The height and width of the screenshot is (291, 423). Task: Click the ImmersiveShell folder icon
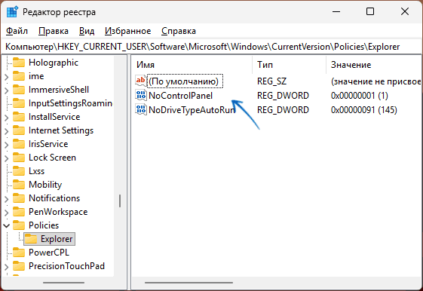(19, 90)
